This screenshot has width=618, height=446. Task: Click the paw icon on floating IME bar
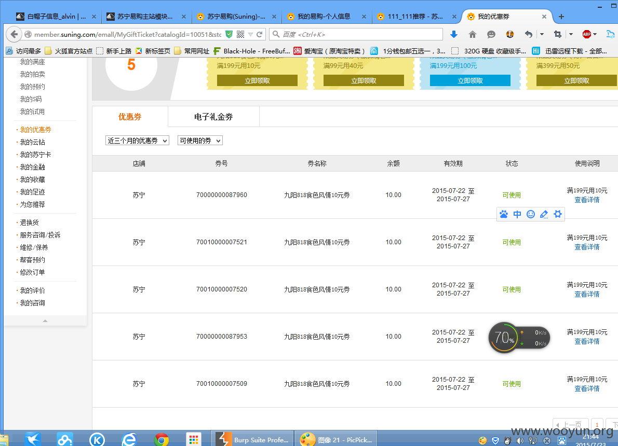504,214
